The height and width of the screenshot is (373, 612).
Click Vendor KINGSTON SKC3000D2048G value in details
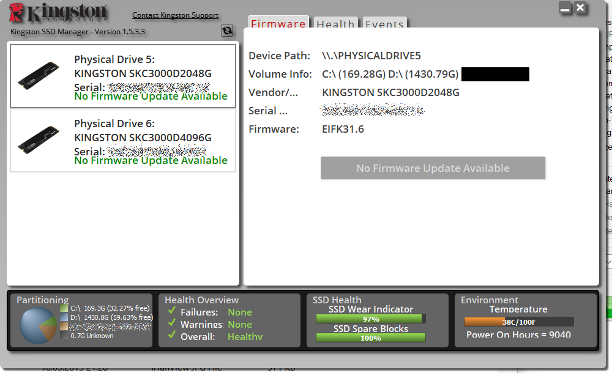(390, 92)
